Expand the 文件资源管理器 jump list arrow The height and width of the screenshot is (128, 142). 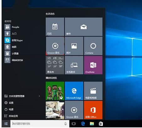click(39, 96)
